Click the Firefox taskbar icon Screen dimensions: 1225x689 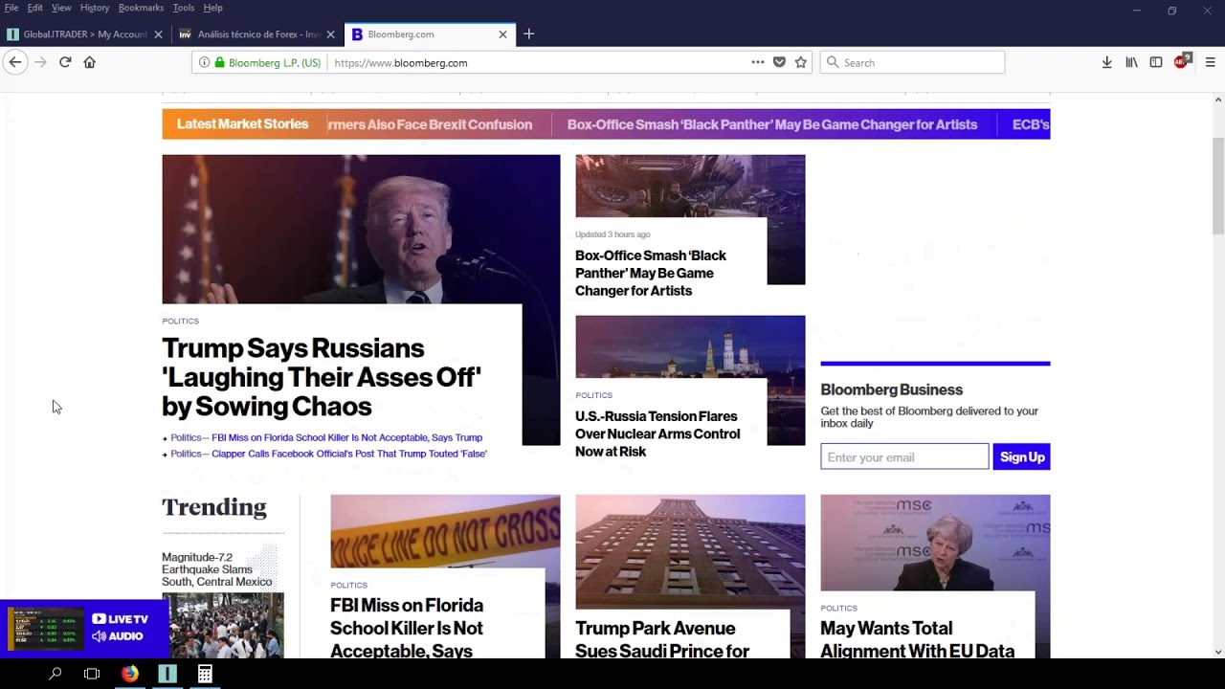pyautogui.click(x=129, y=674)
